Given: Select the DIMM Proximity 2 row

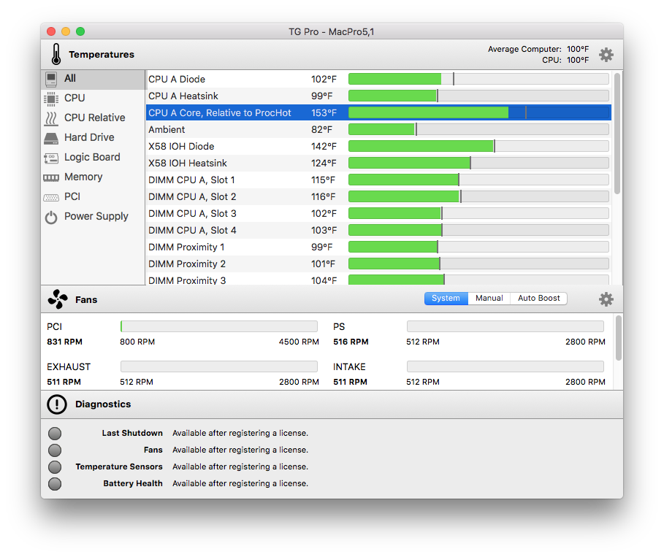Looking at the screenshot, I should (x=379, y=264).
